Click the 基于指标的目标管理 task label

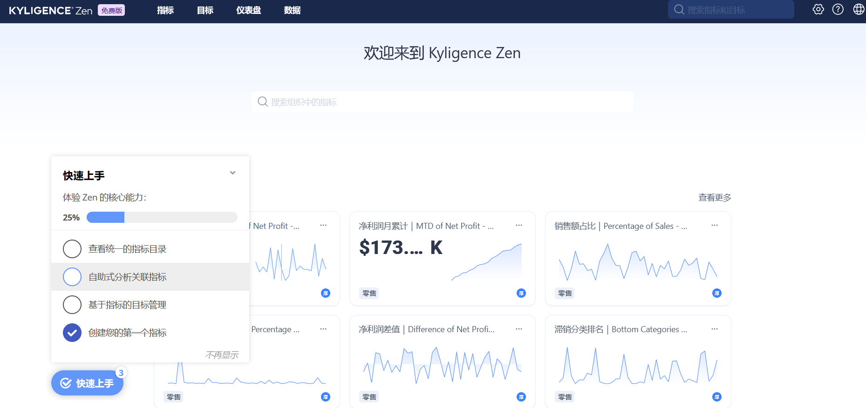coord(128,305)
